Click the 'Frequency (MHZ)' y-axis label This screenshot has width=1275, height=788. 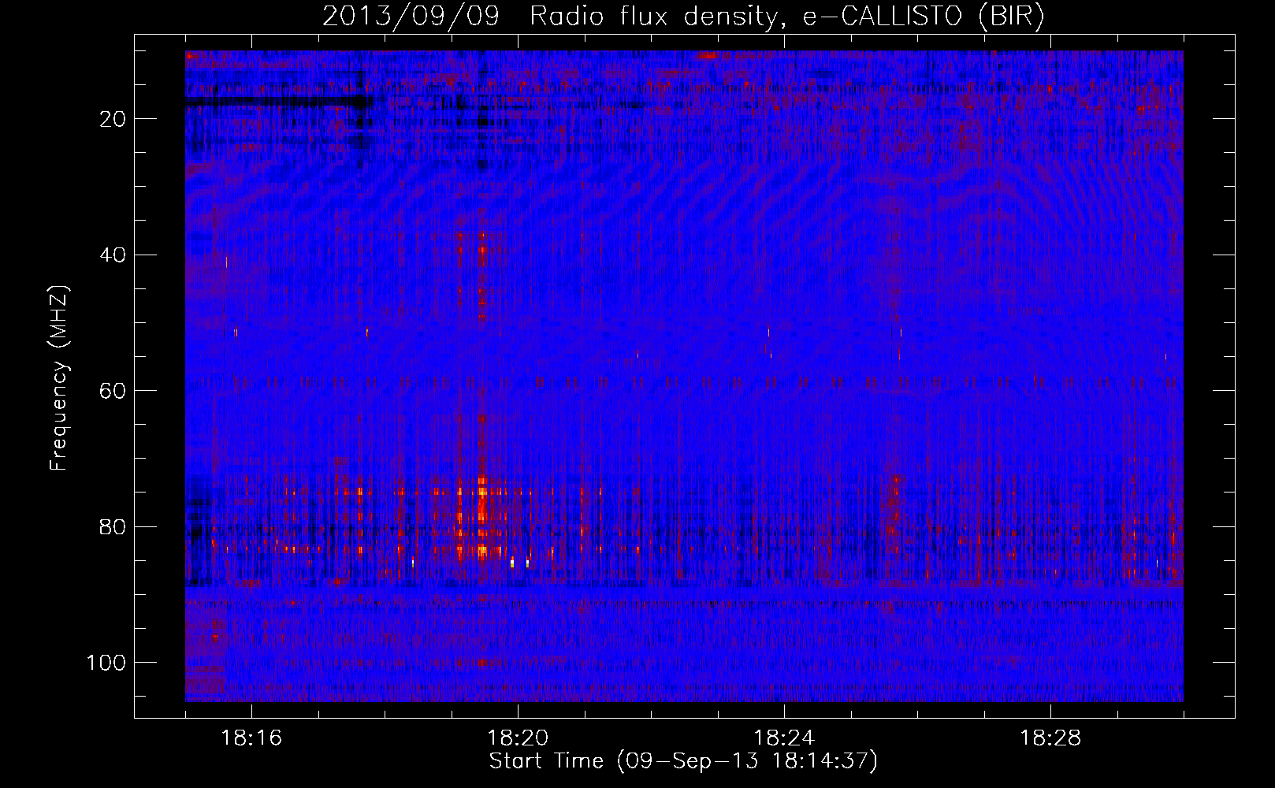(59, 378)
